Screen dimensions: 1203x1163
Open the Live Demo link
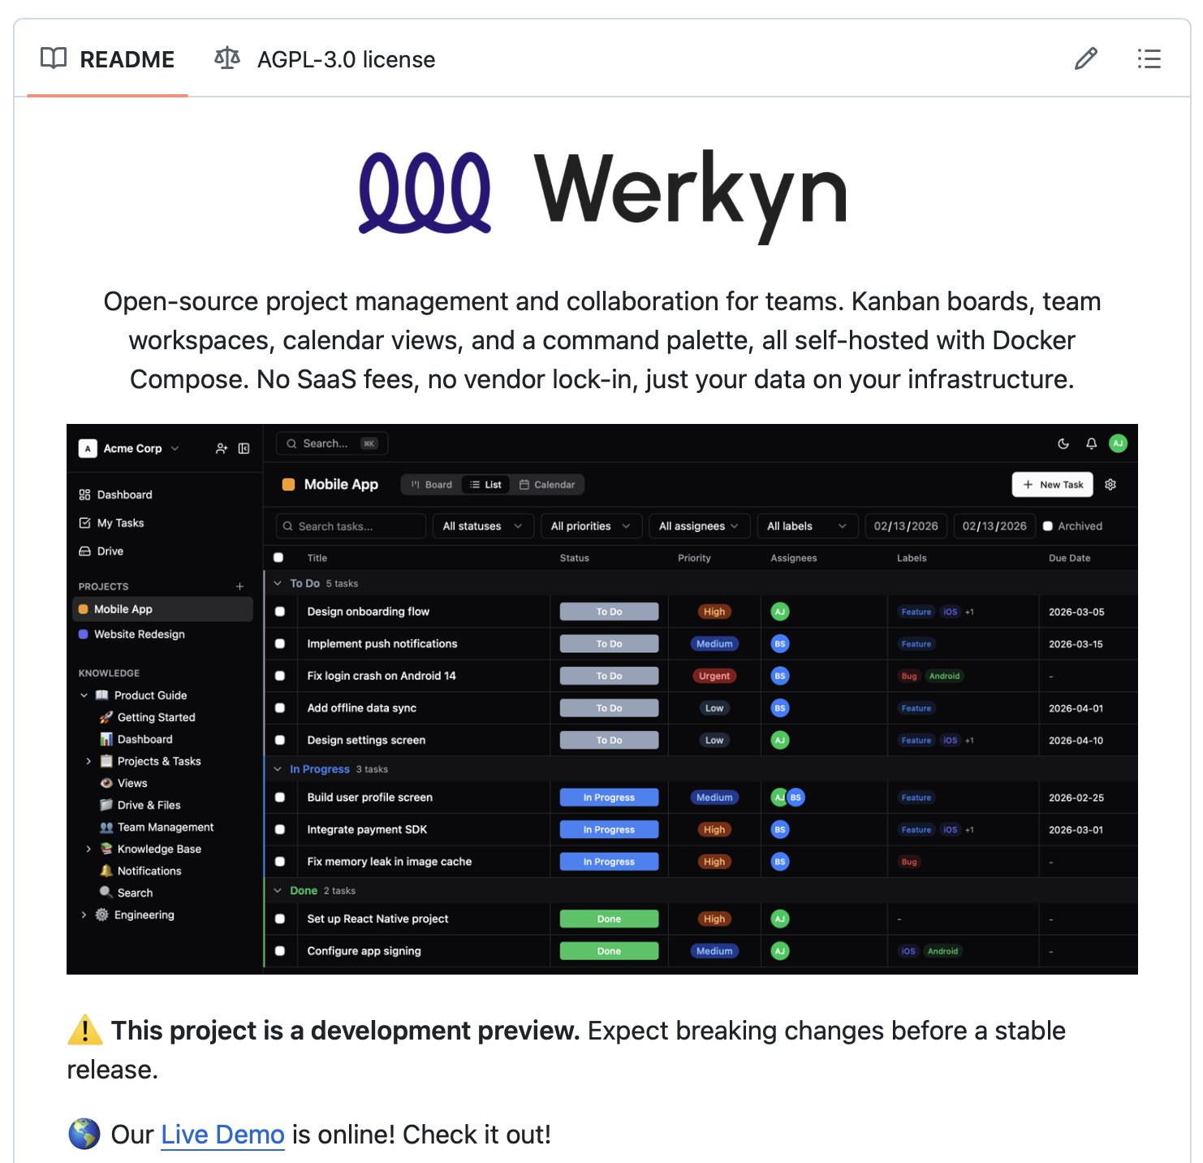[x=222, y=1135]
